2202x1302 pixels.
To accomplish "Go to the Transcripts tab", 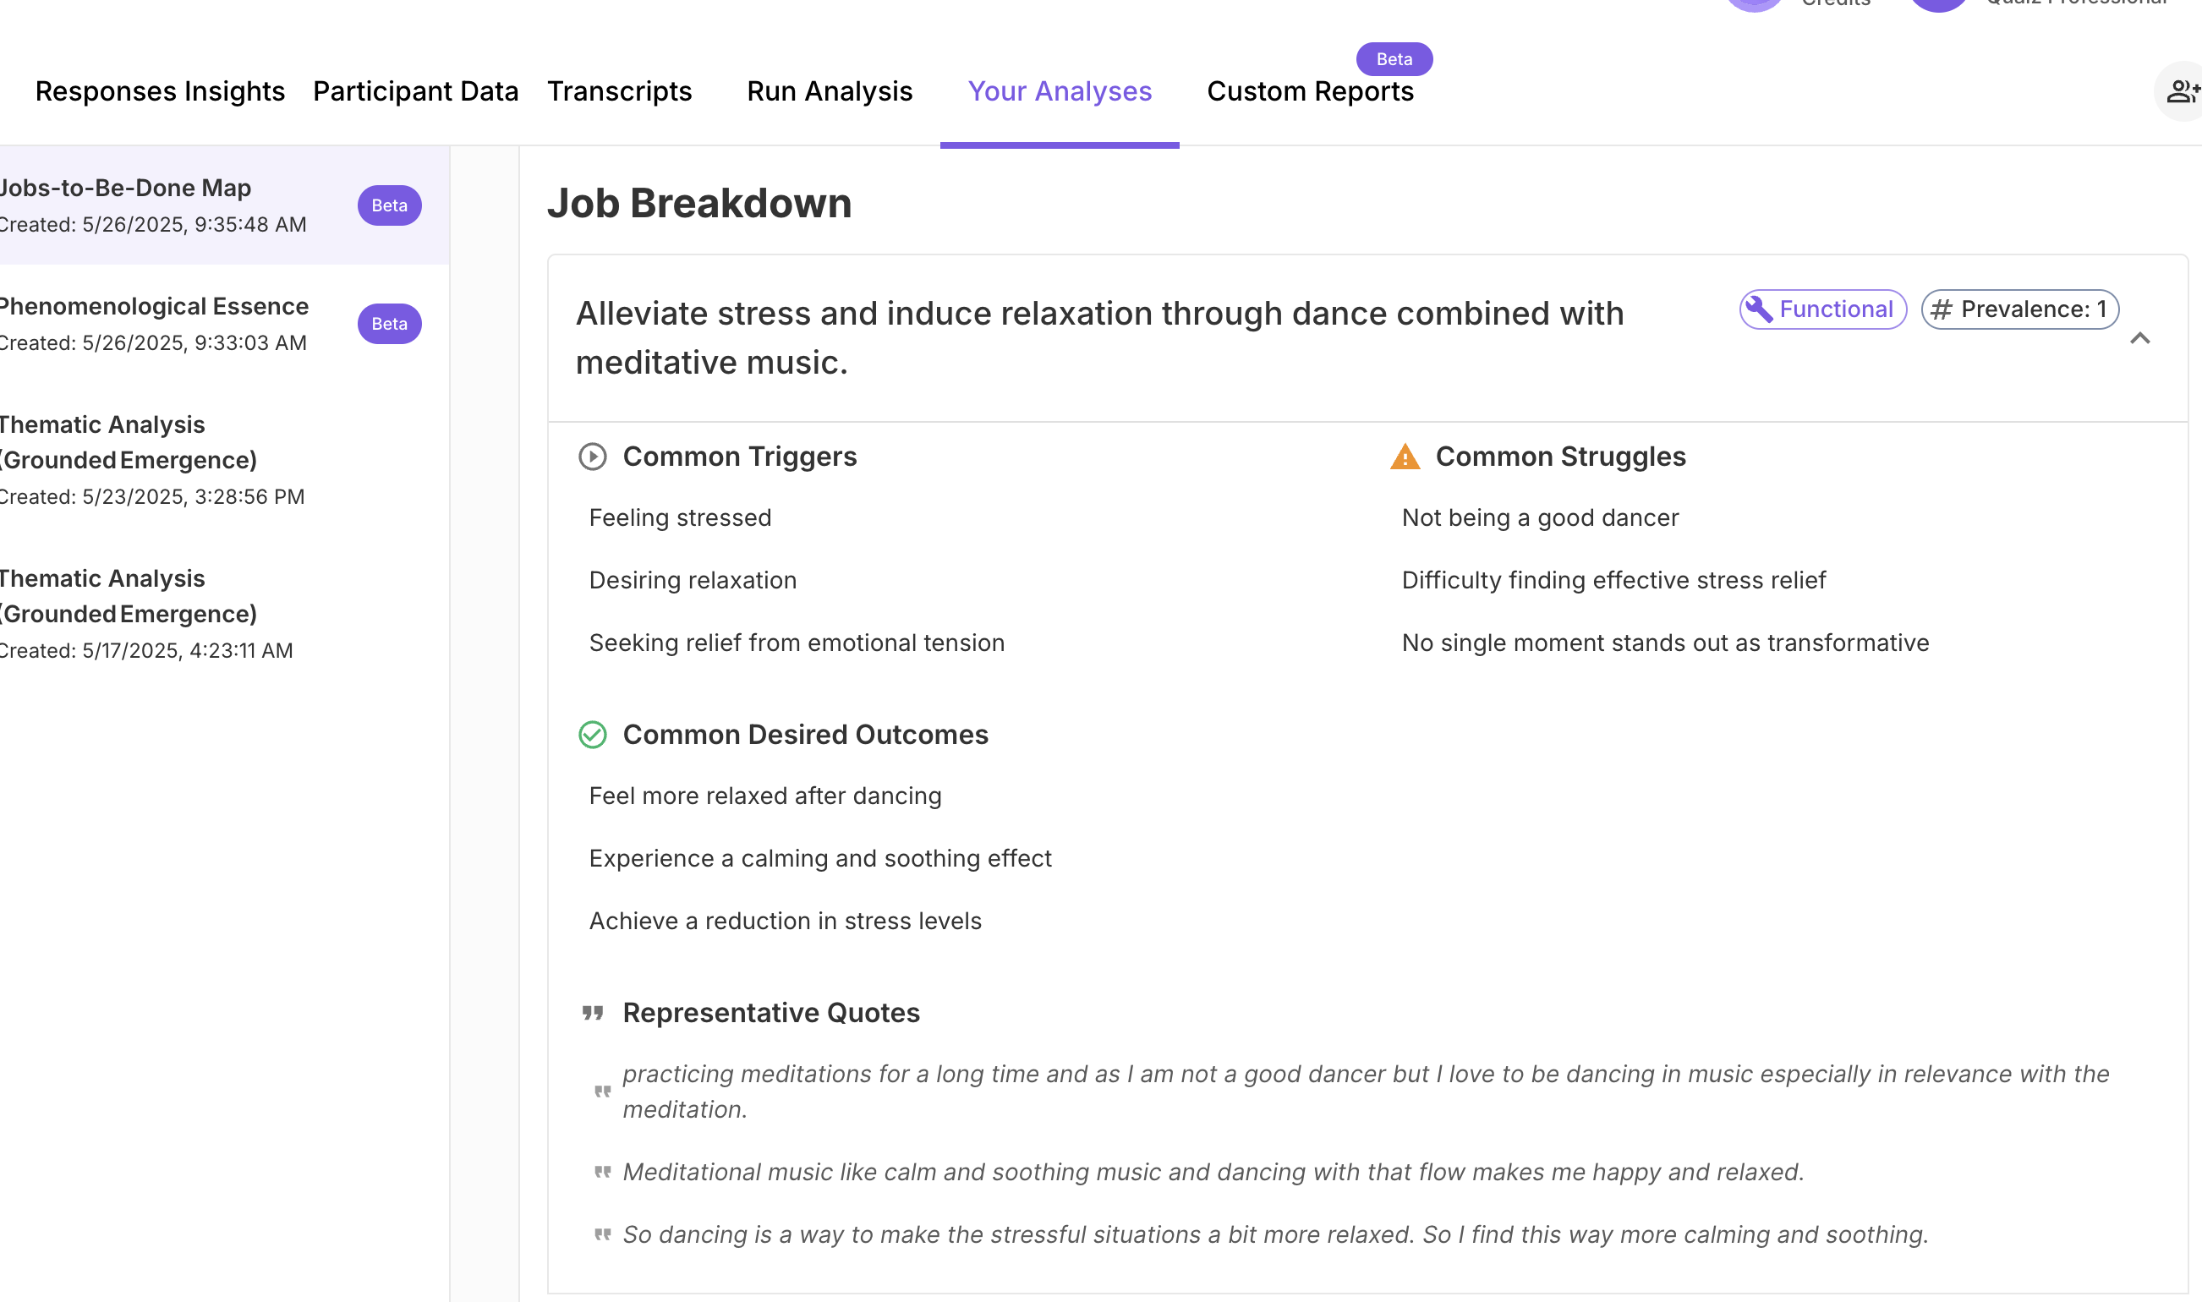I will pos(619,91).
